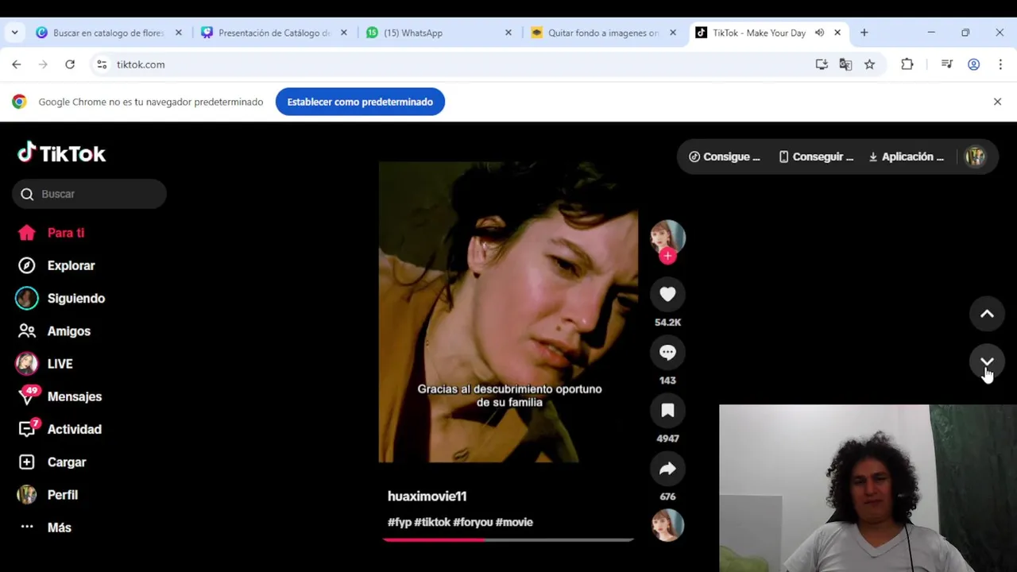
Task: Reload the page
Action: tap(70, 64)
